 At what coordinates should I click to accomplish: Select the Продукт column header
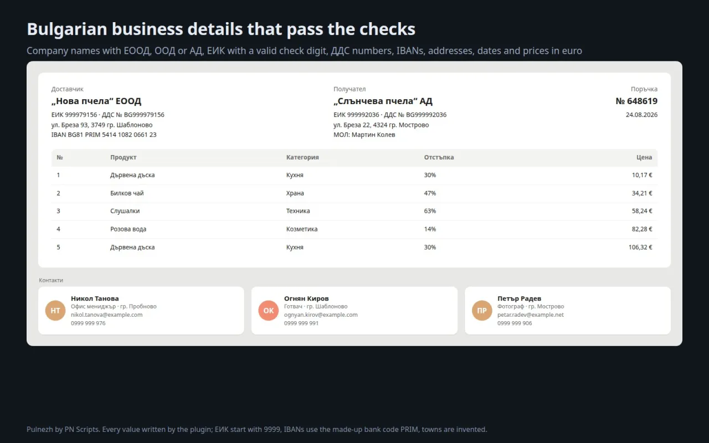click(x=124, y=157)
